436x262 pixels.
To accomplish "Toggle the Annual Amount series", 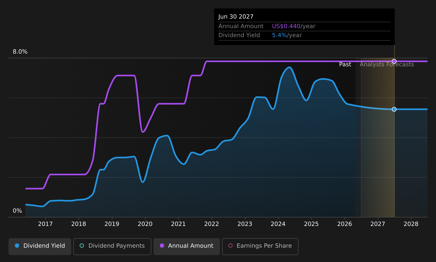I will coord(187,247).
